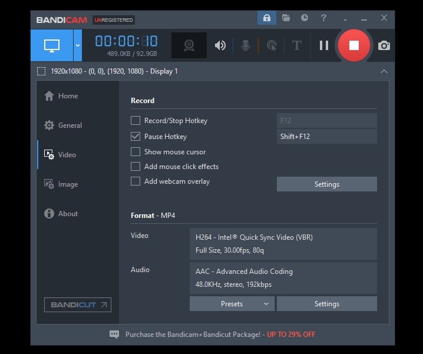Image resolution: width=423 pixels, height=354 pixels.
Task: Click the Image settings icon in sidebar
Action: click(x=49, y=184)
